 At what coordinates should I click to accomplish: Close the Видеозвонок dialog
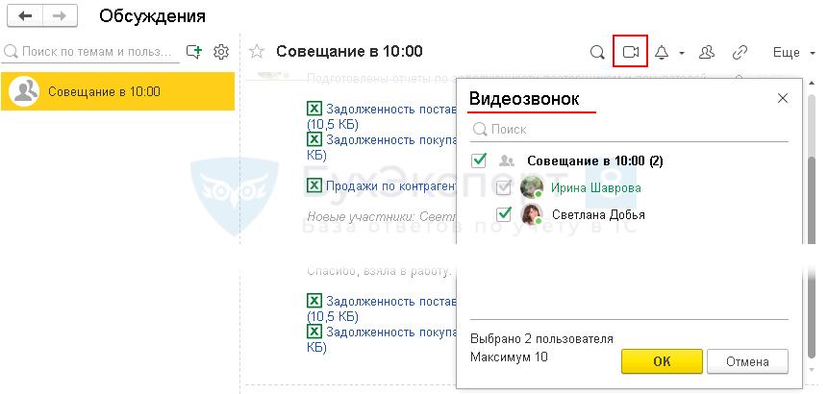(783, 98)
